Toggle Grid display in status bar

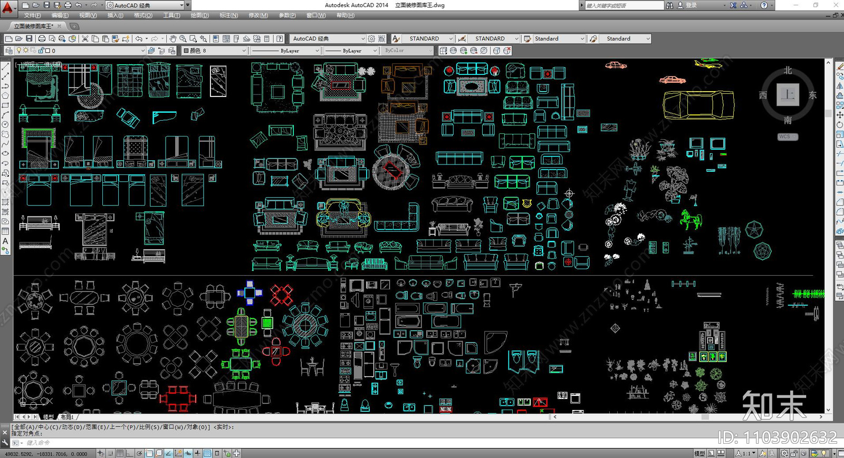coord(120,453)
